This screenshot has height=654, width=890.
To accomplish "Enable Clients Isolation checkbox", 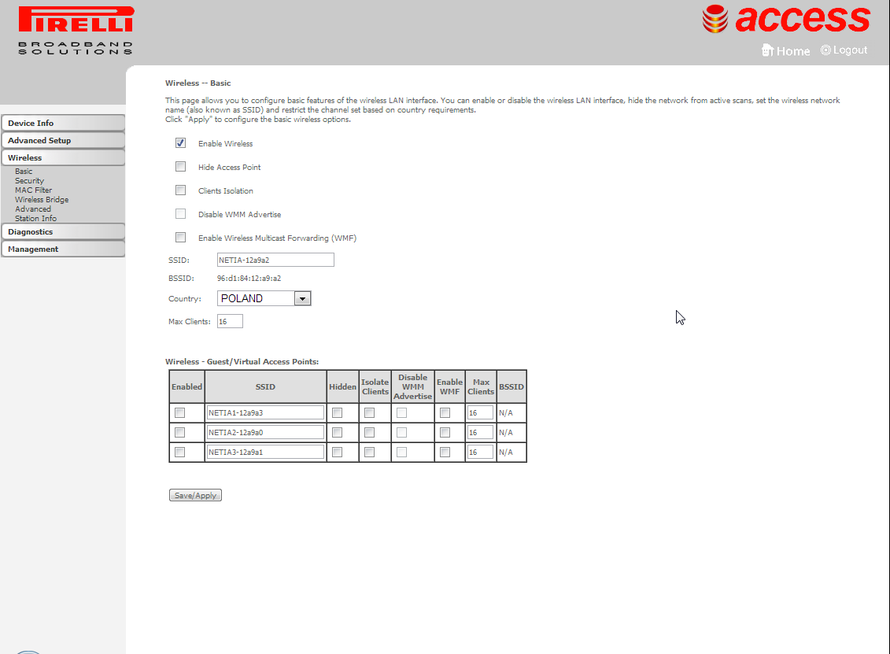I will [180, 190].
